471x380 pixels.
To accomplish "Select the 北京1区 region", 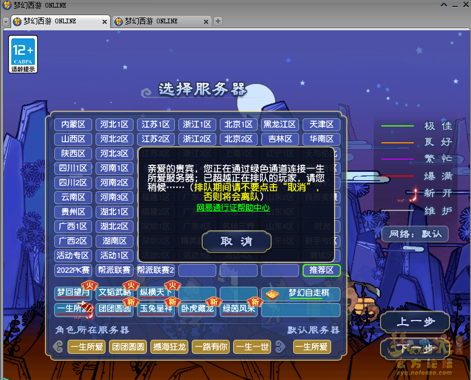I will point(239,124).
